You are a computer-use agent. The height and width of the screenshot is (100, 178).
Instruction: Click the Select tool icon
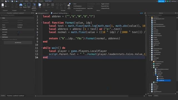tap(29, 5)
